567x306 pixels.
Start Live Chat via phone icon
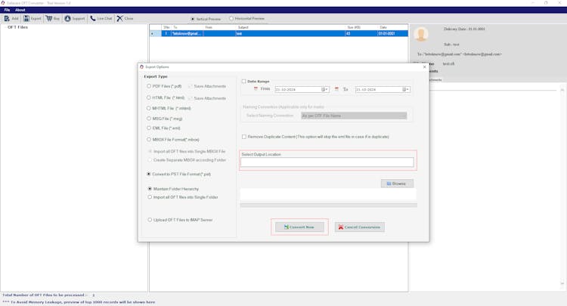93,18
